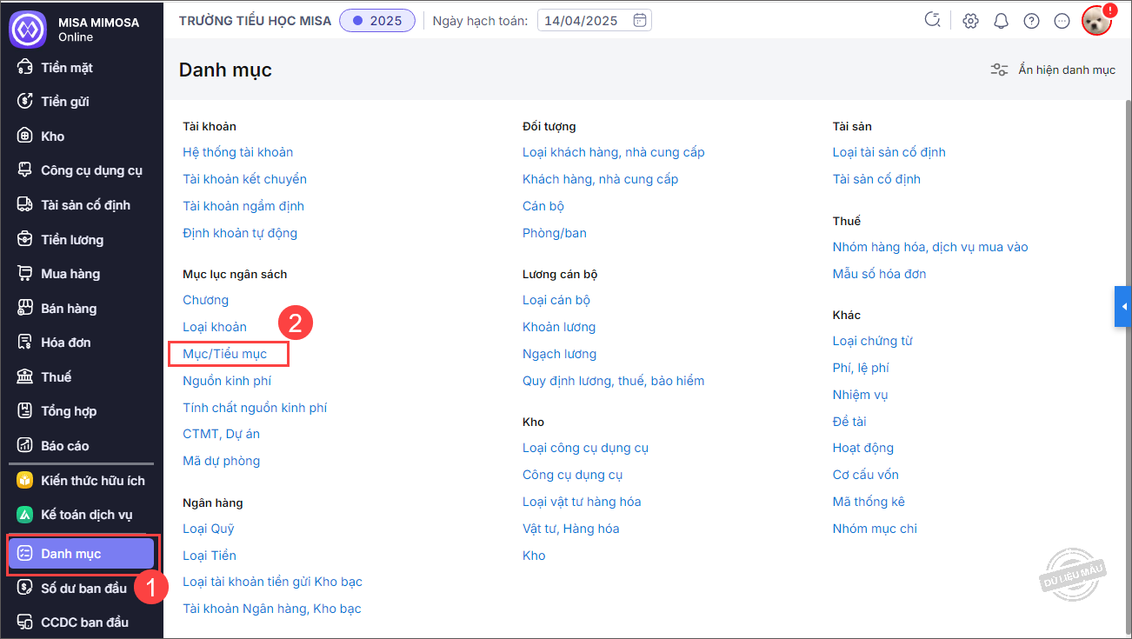Open the notifications bell
The image size is (1132, 639).
pyautogui.click(x=1001, y=21)
